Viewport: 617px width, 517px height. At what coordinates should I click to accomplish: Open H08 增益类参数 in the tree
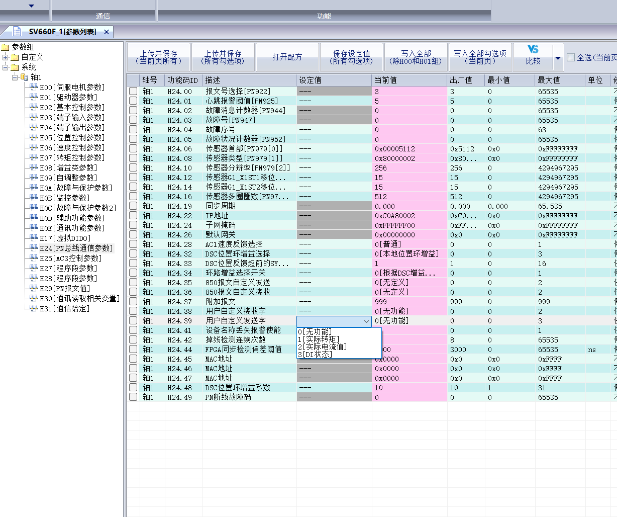point(68,167)
